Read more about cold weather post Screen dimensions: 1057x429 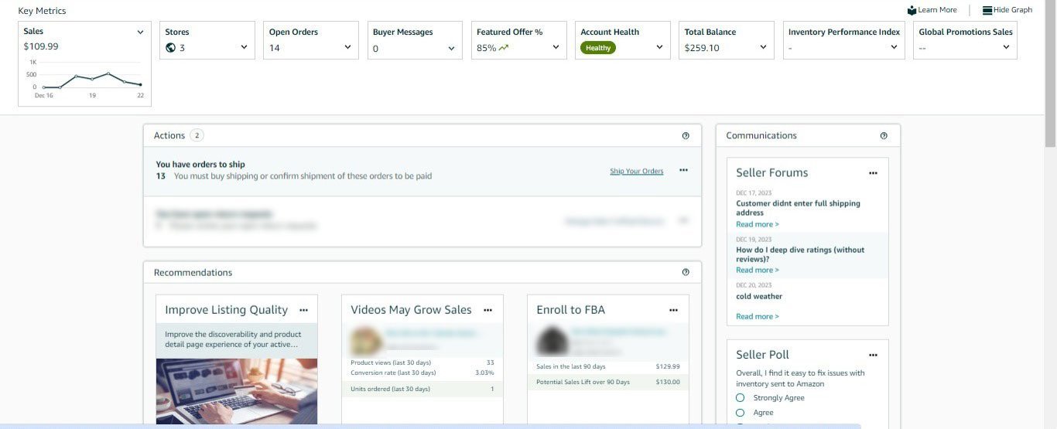(x=757, y=316)
